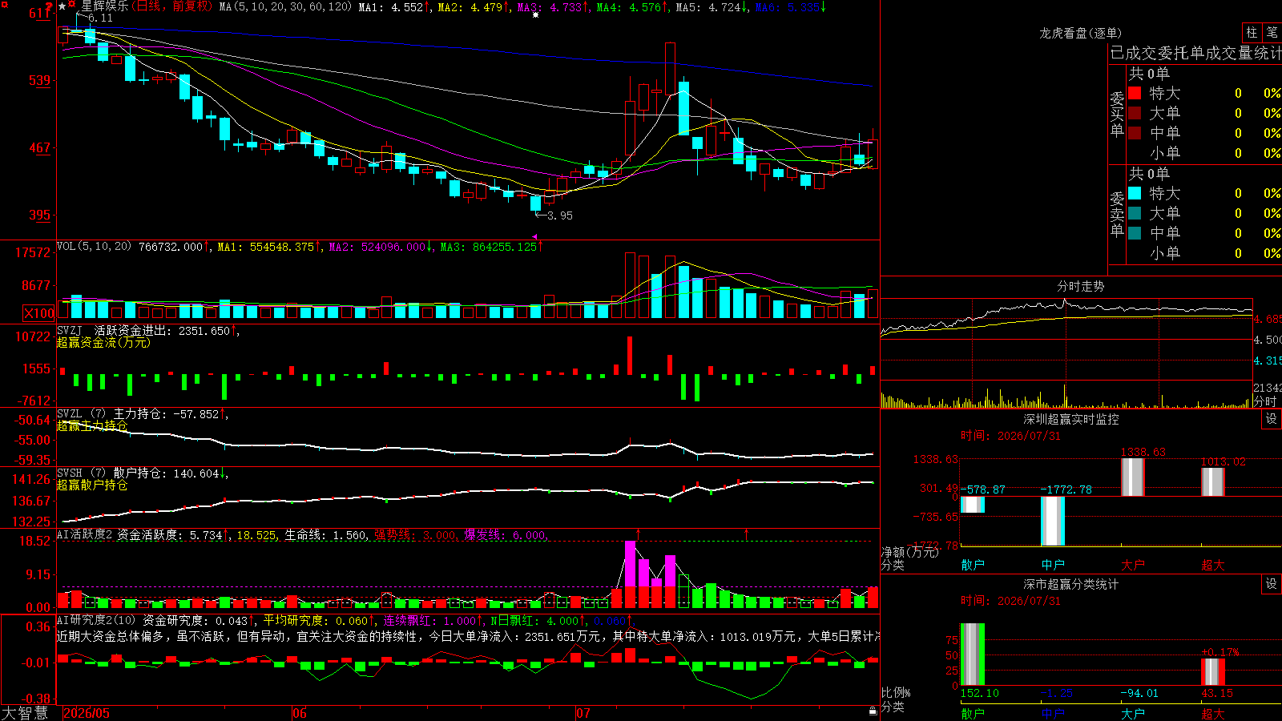The image size is (1282, 721).
Task: Click the 2026/05 date on the time axis
Action: pos(87,713)
